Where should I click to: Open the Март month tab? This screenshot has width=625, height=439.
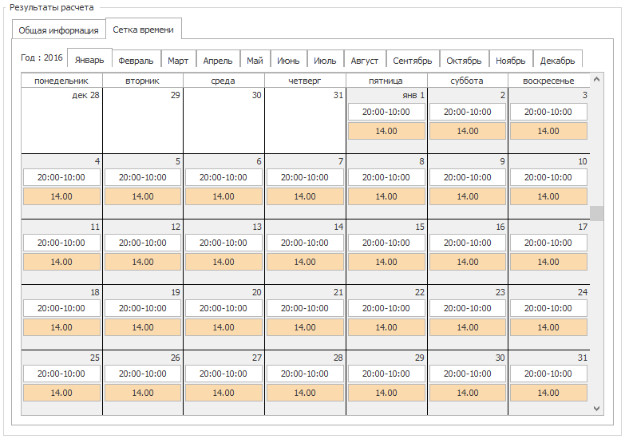coord(178,60)
